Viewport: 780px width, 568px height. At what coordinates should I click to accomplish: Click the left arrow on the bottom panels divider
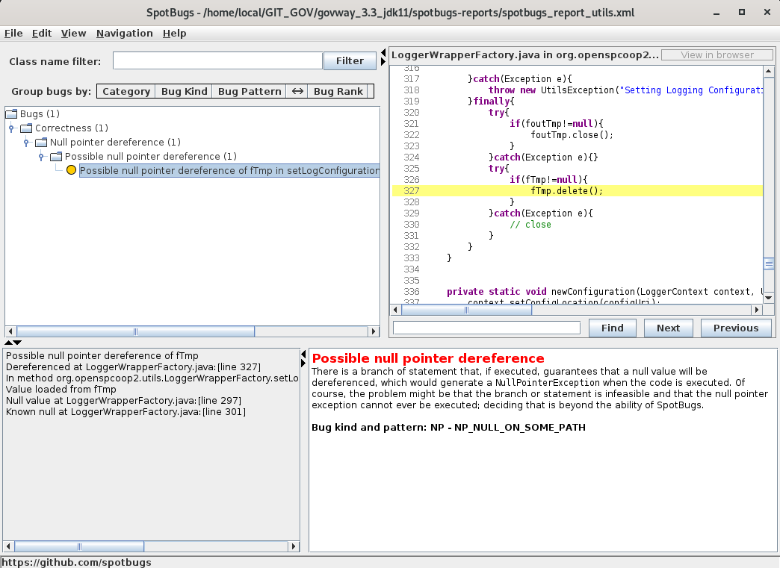tap(303, 355)
